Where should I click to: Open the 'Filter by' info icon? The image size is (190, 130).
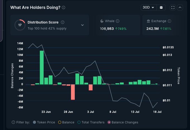coord(13,122)
